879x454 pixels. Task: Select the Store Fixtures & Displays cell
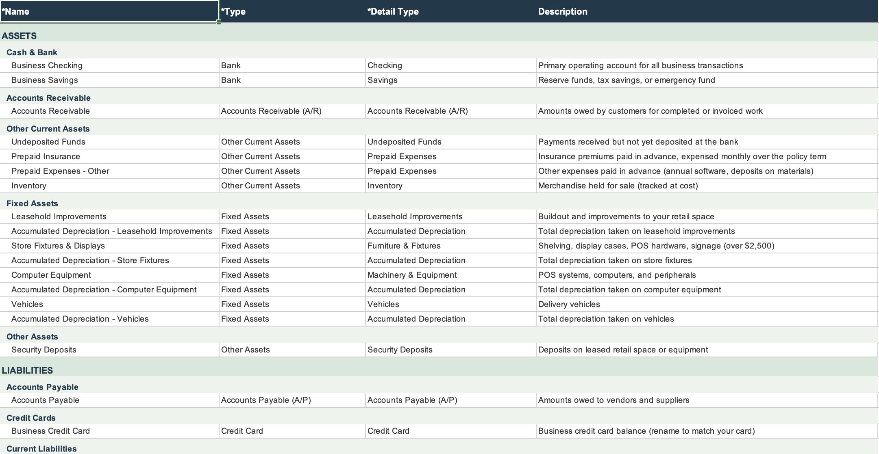109,246
